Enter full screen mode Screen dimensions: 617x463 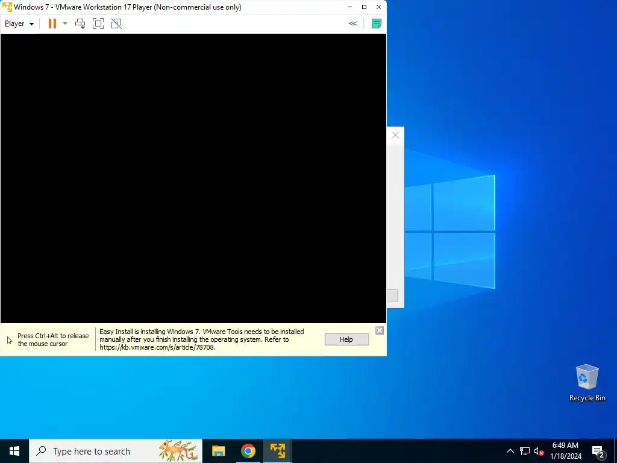98,24
